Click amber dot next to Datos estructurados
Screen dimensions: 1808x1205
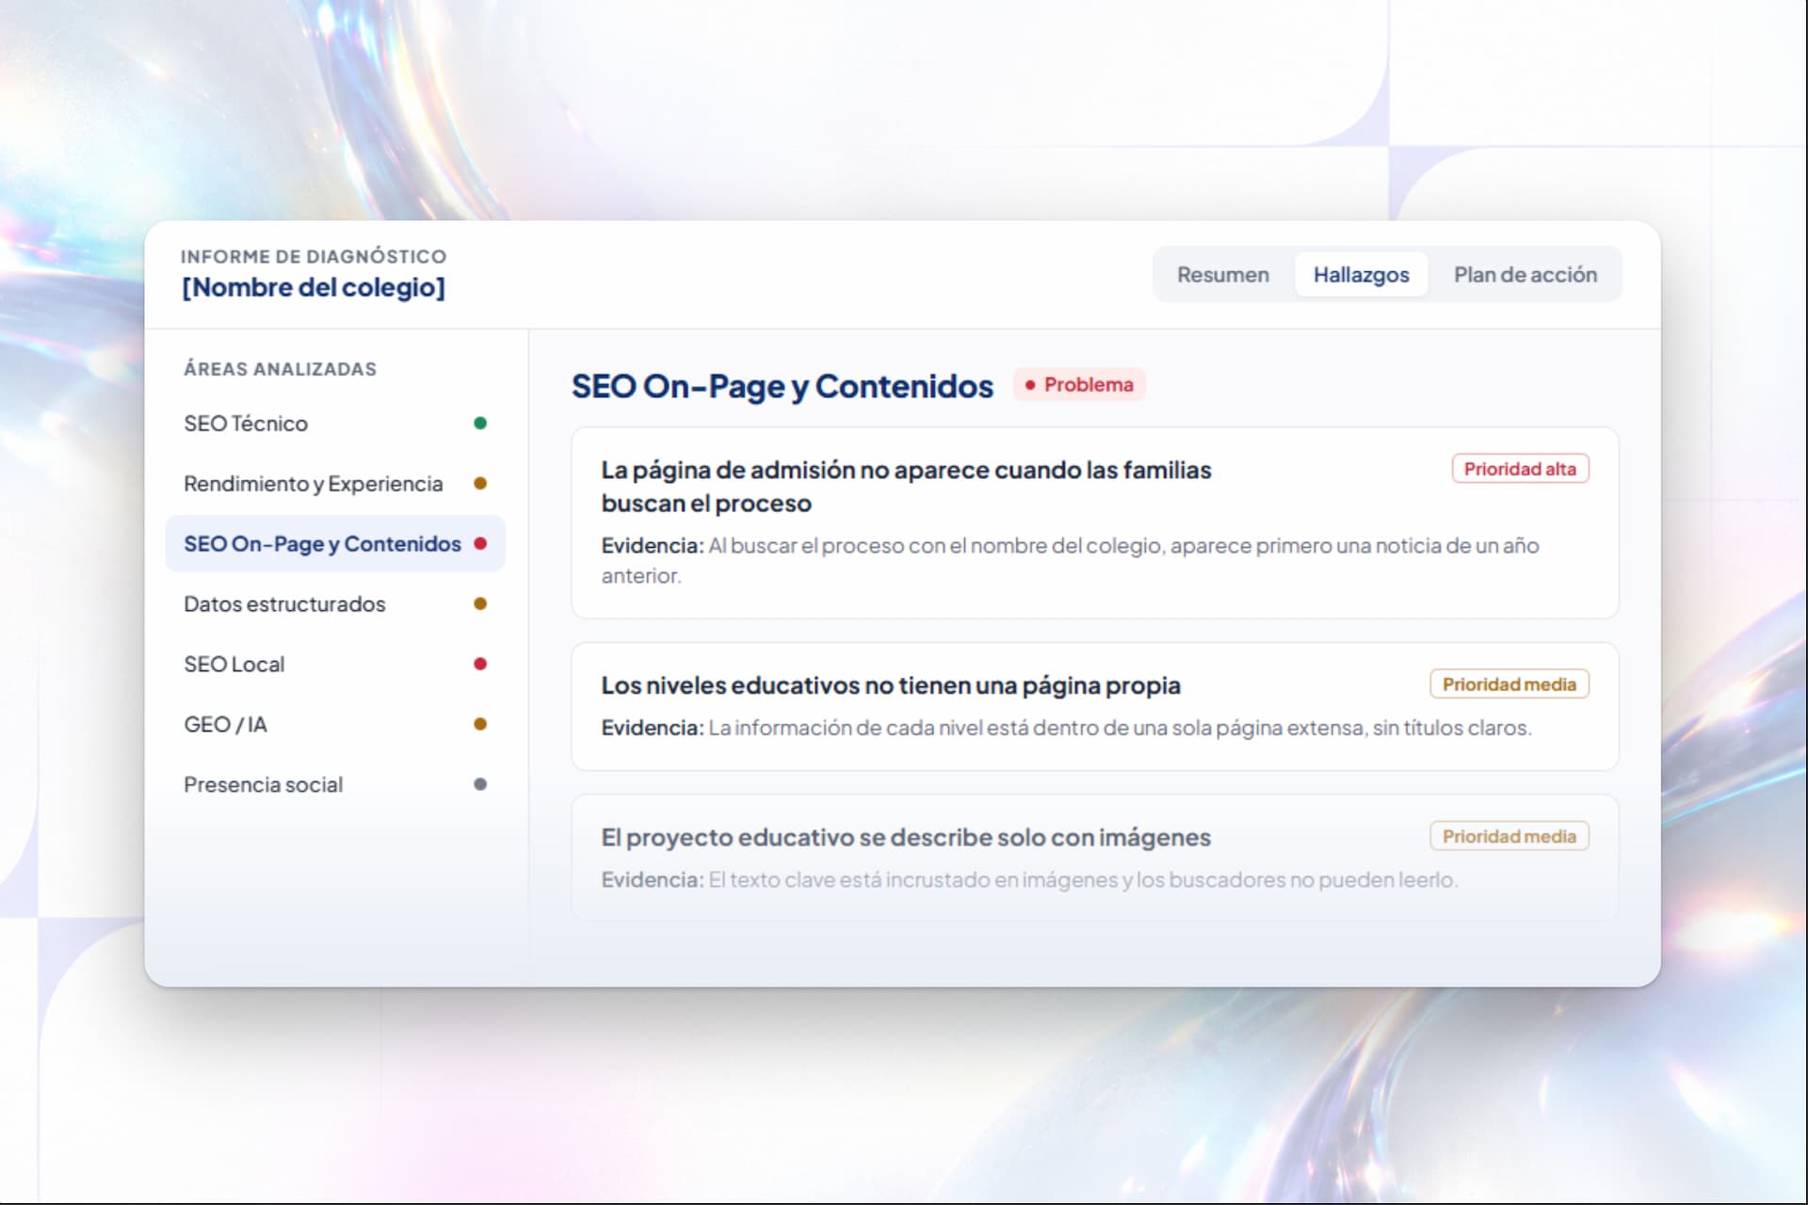(x=480, y=604)
